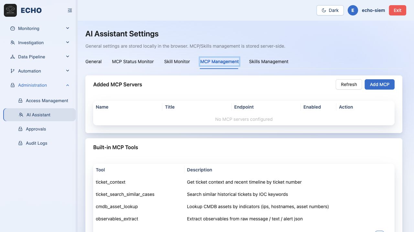
Task: Expand the Investigation menu chevron
Action: click(68, 43)
